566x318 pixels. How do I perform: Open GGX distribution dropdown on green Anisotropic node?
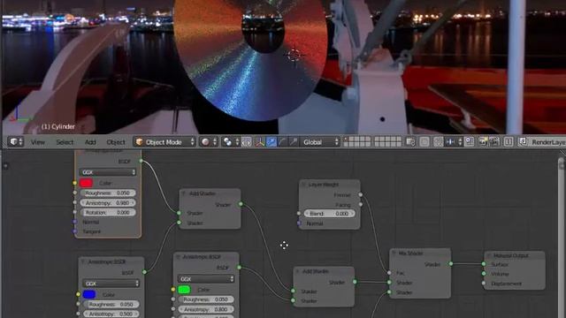coord(206,279)
